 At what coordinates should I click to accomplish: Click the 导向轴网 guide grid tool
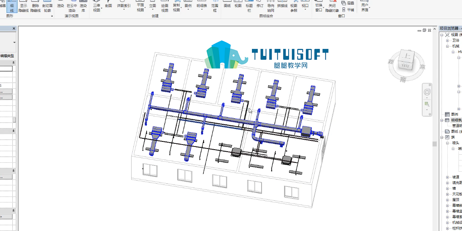[x=271, y=6]
